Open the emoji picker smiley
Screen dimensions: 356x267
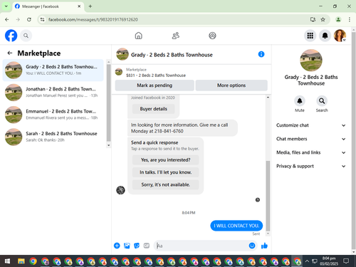coord(252,246)
